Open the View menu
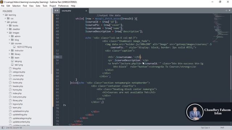This screenshot has width=232, height=130. (31, 6)
